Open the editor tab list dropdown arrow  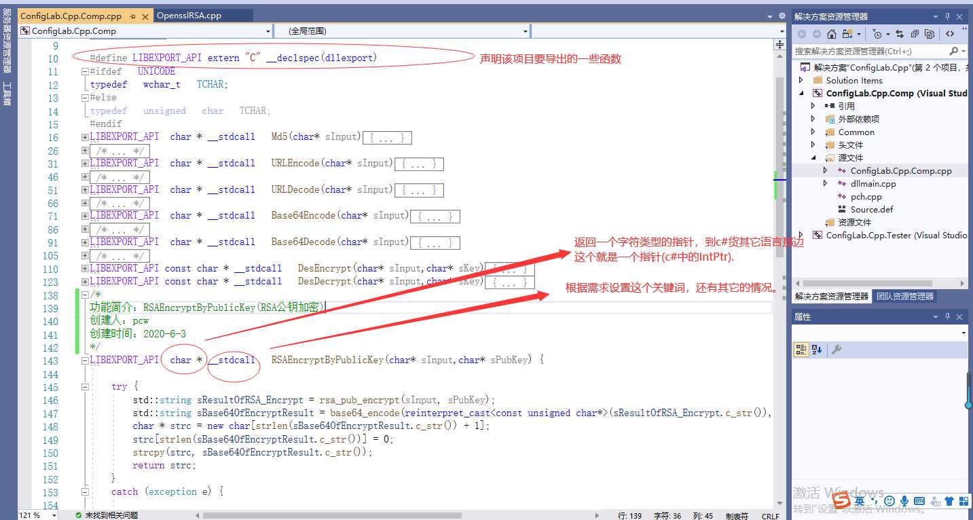coord(770,16)
